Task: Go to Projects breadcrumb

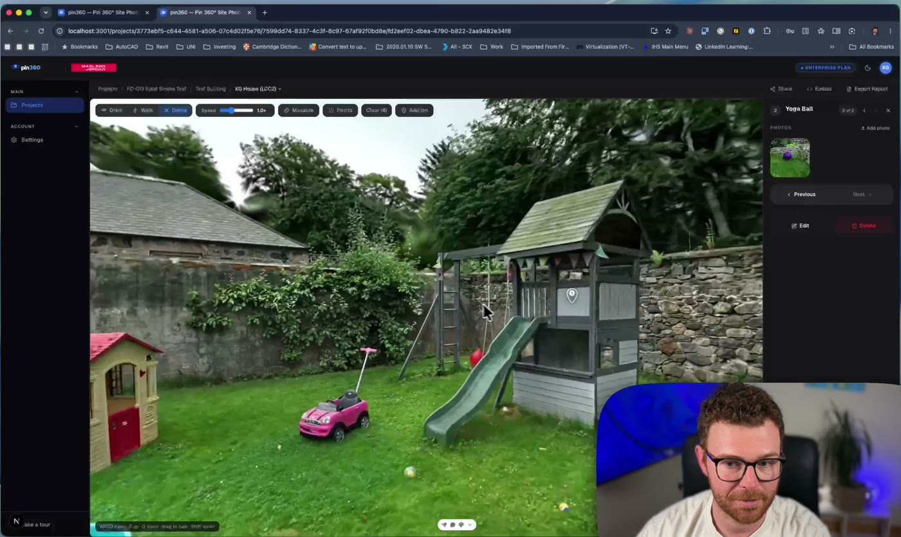Action: pyautogui.click(x=107, y=89)
